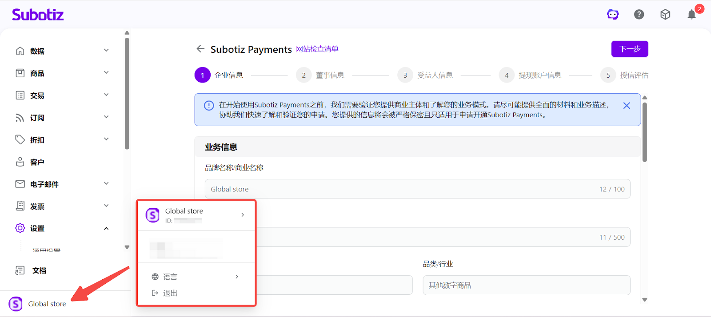Collapse the 设置 sidebar section
This screenshot has width=711, height=317.
click(106, 229)
